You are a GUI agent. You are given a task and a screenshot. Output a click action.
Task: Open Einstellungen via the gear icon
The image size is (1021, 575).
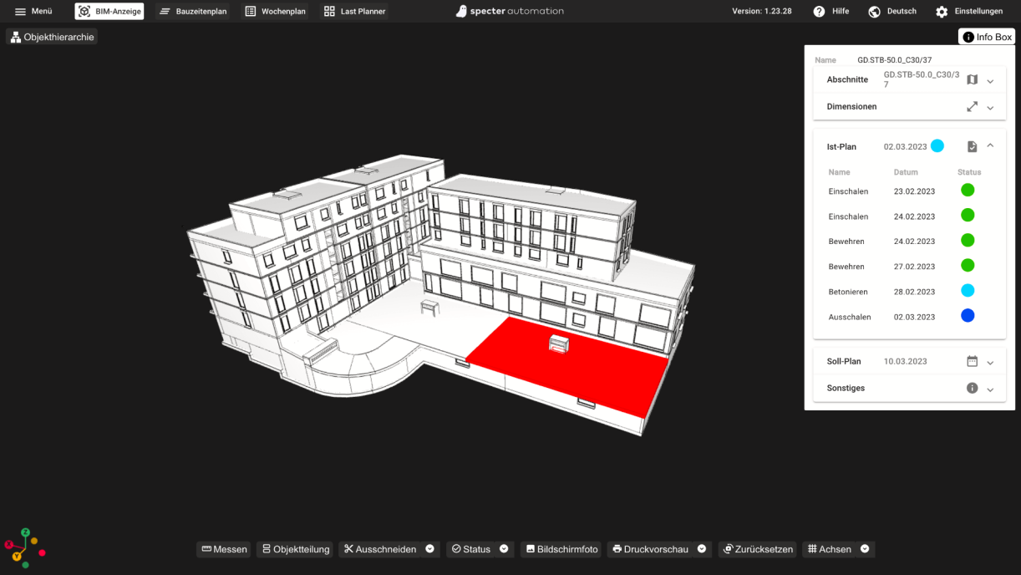942,12
